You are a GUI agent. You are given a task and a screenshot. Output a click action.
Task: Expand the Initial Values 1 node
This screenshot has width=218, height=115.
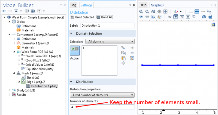pos(19,65)
